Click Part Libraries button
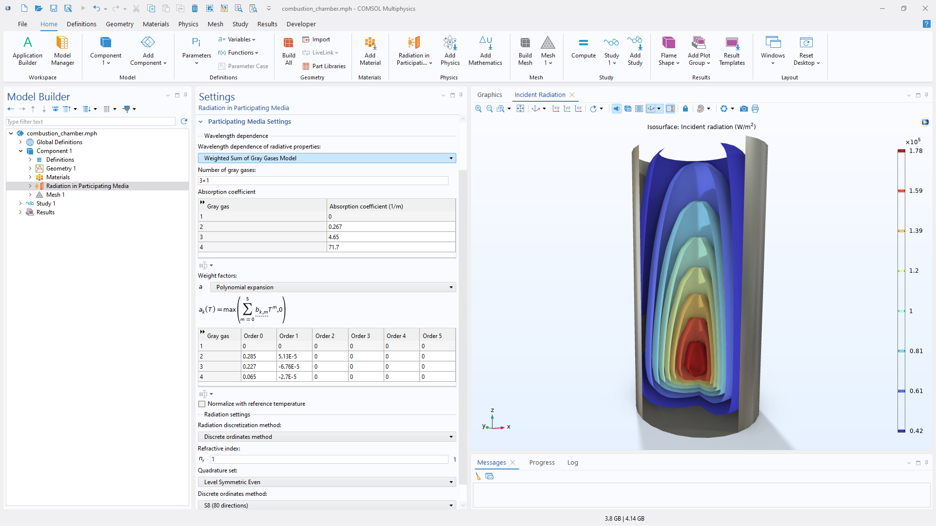This screenshot has width=936, height=526. click(x=324, y=66)
